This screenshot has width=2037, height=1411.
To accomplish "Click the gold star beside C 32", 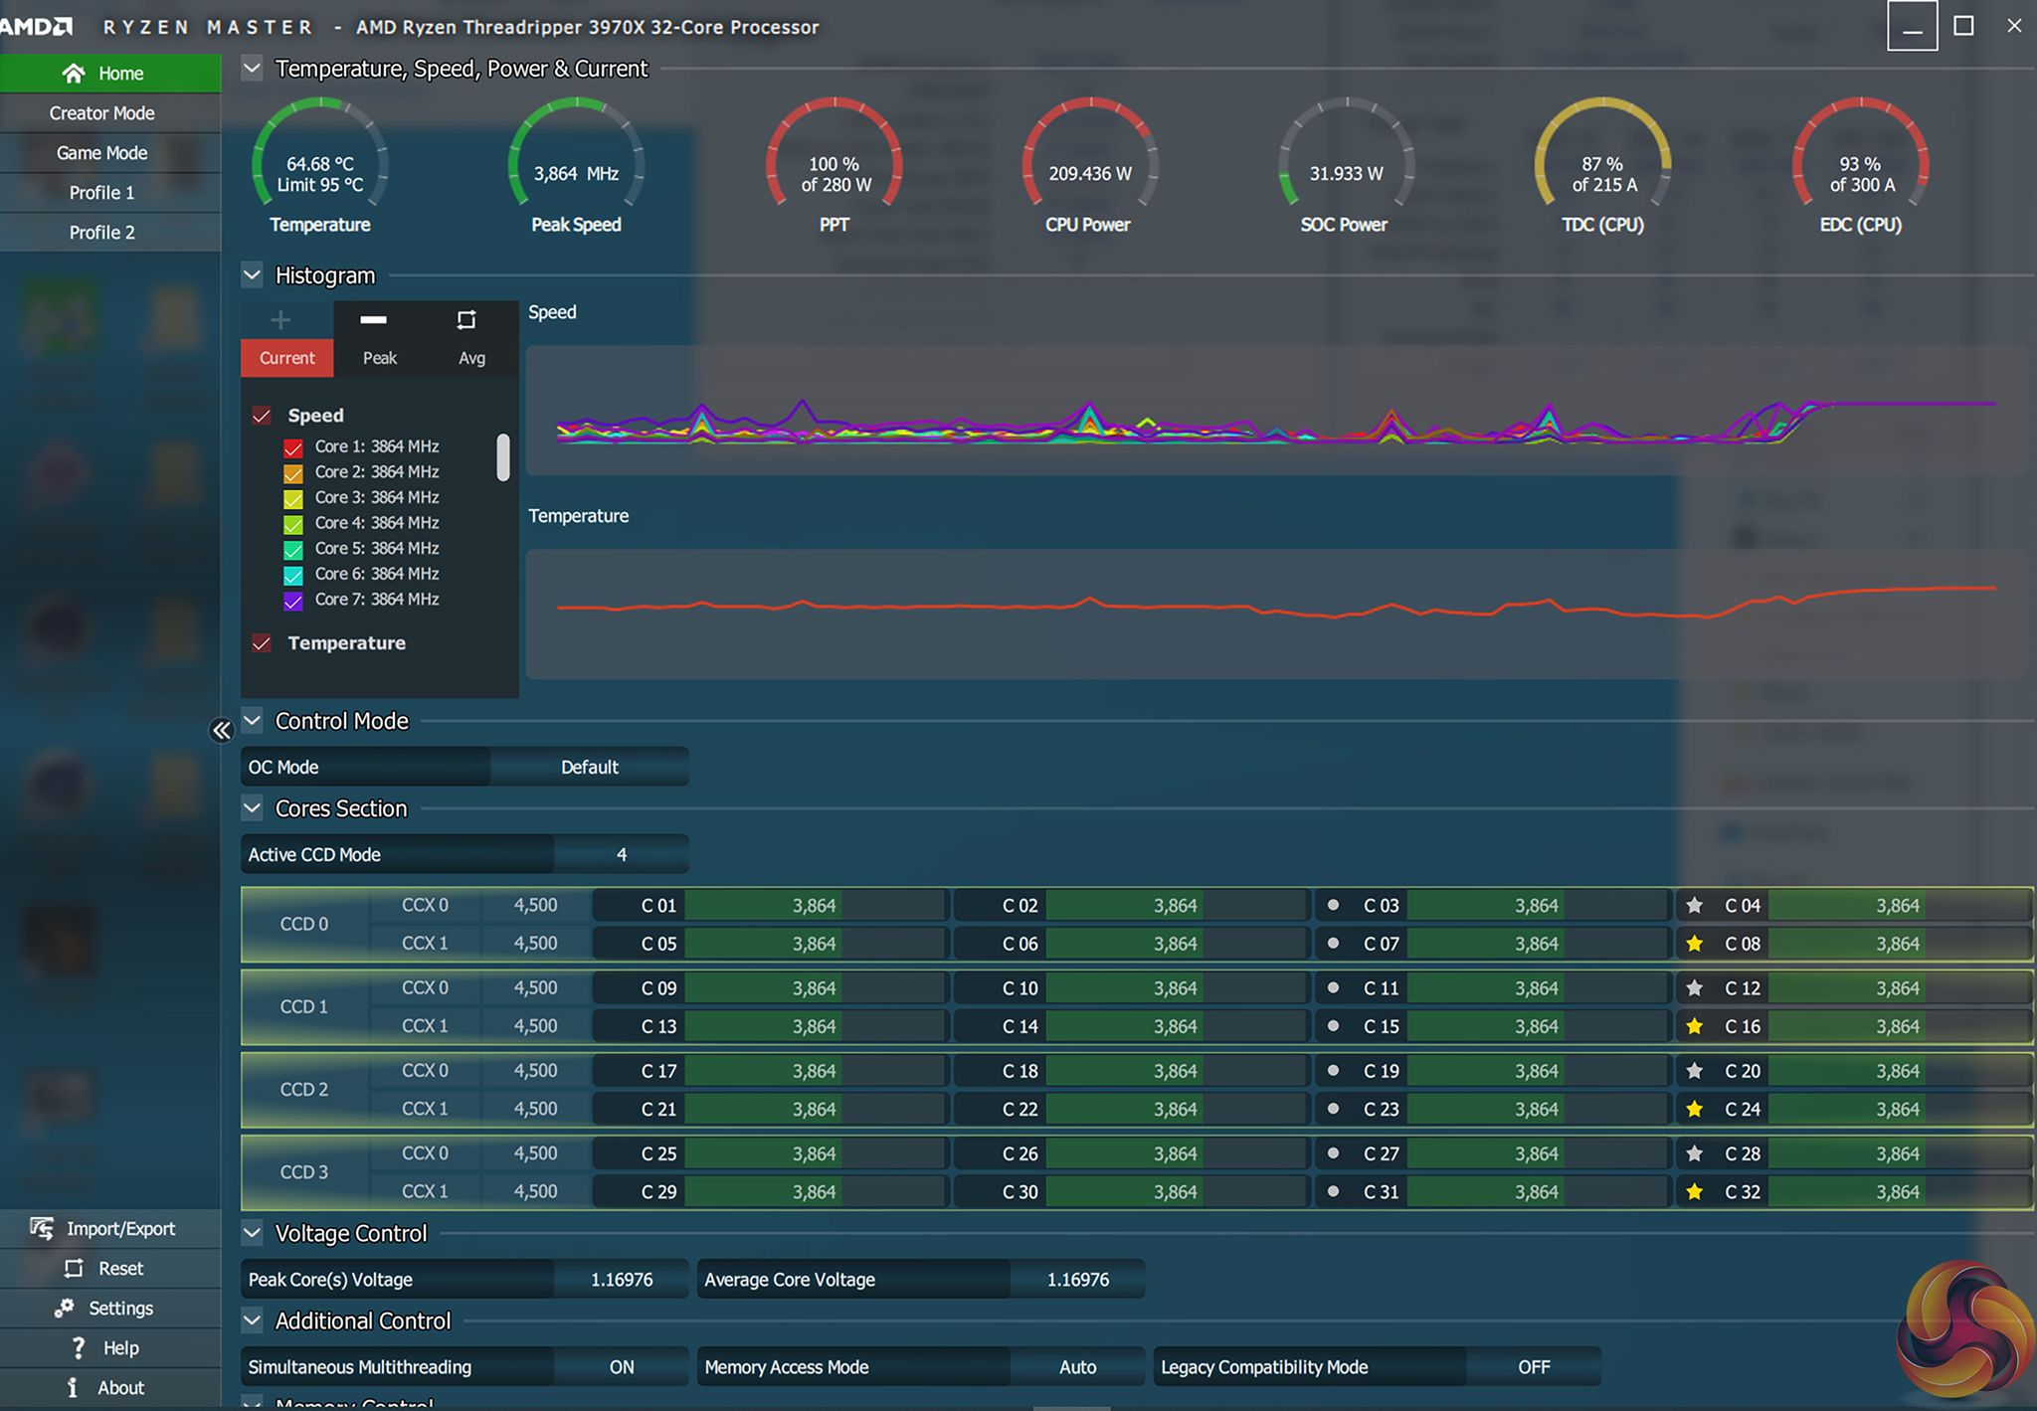I will coord(1695,1191).
